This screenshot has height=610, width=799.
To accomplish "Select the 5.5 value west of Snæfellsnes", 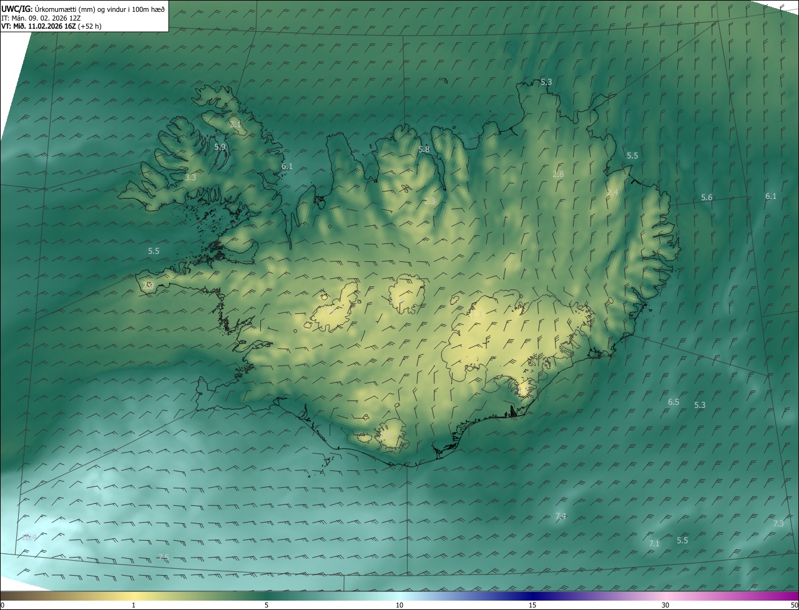I will point(154,251).
